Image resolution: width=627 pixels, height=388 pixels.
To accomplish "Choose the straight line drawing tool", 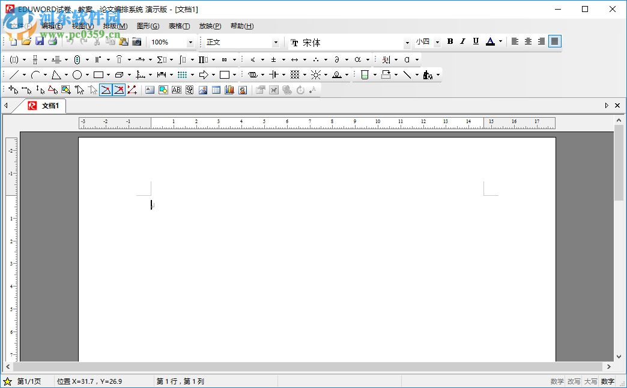I will (13, 74).
